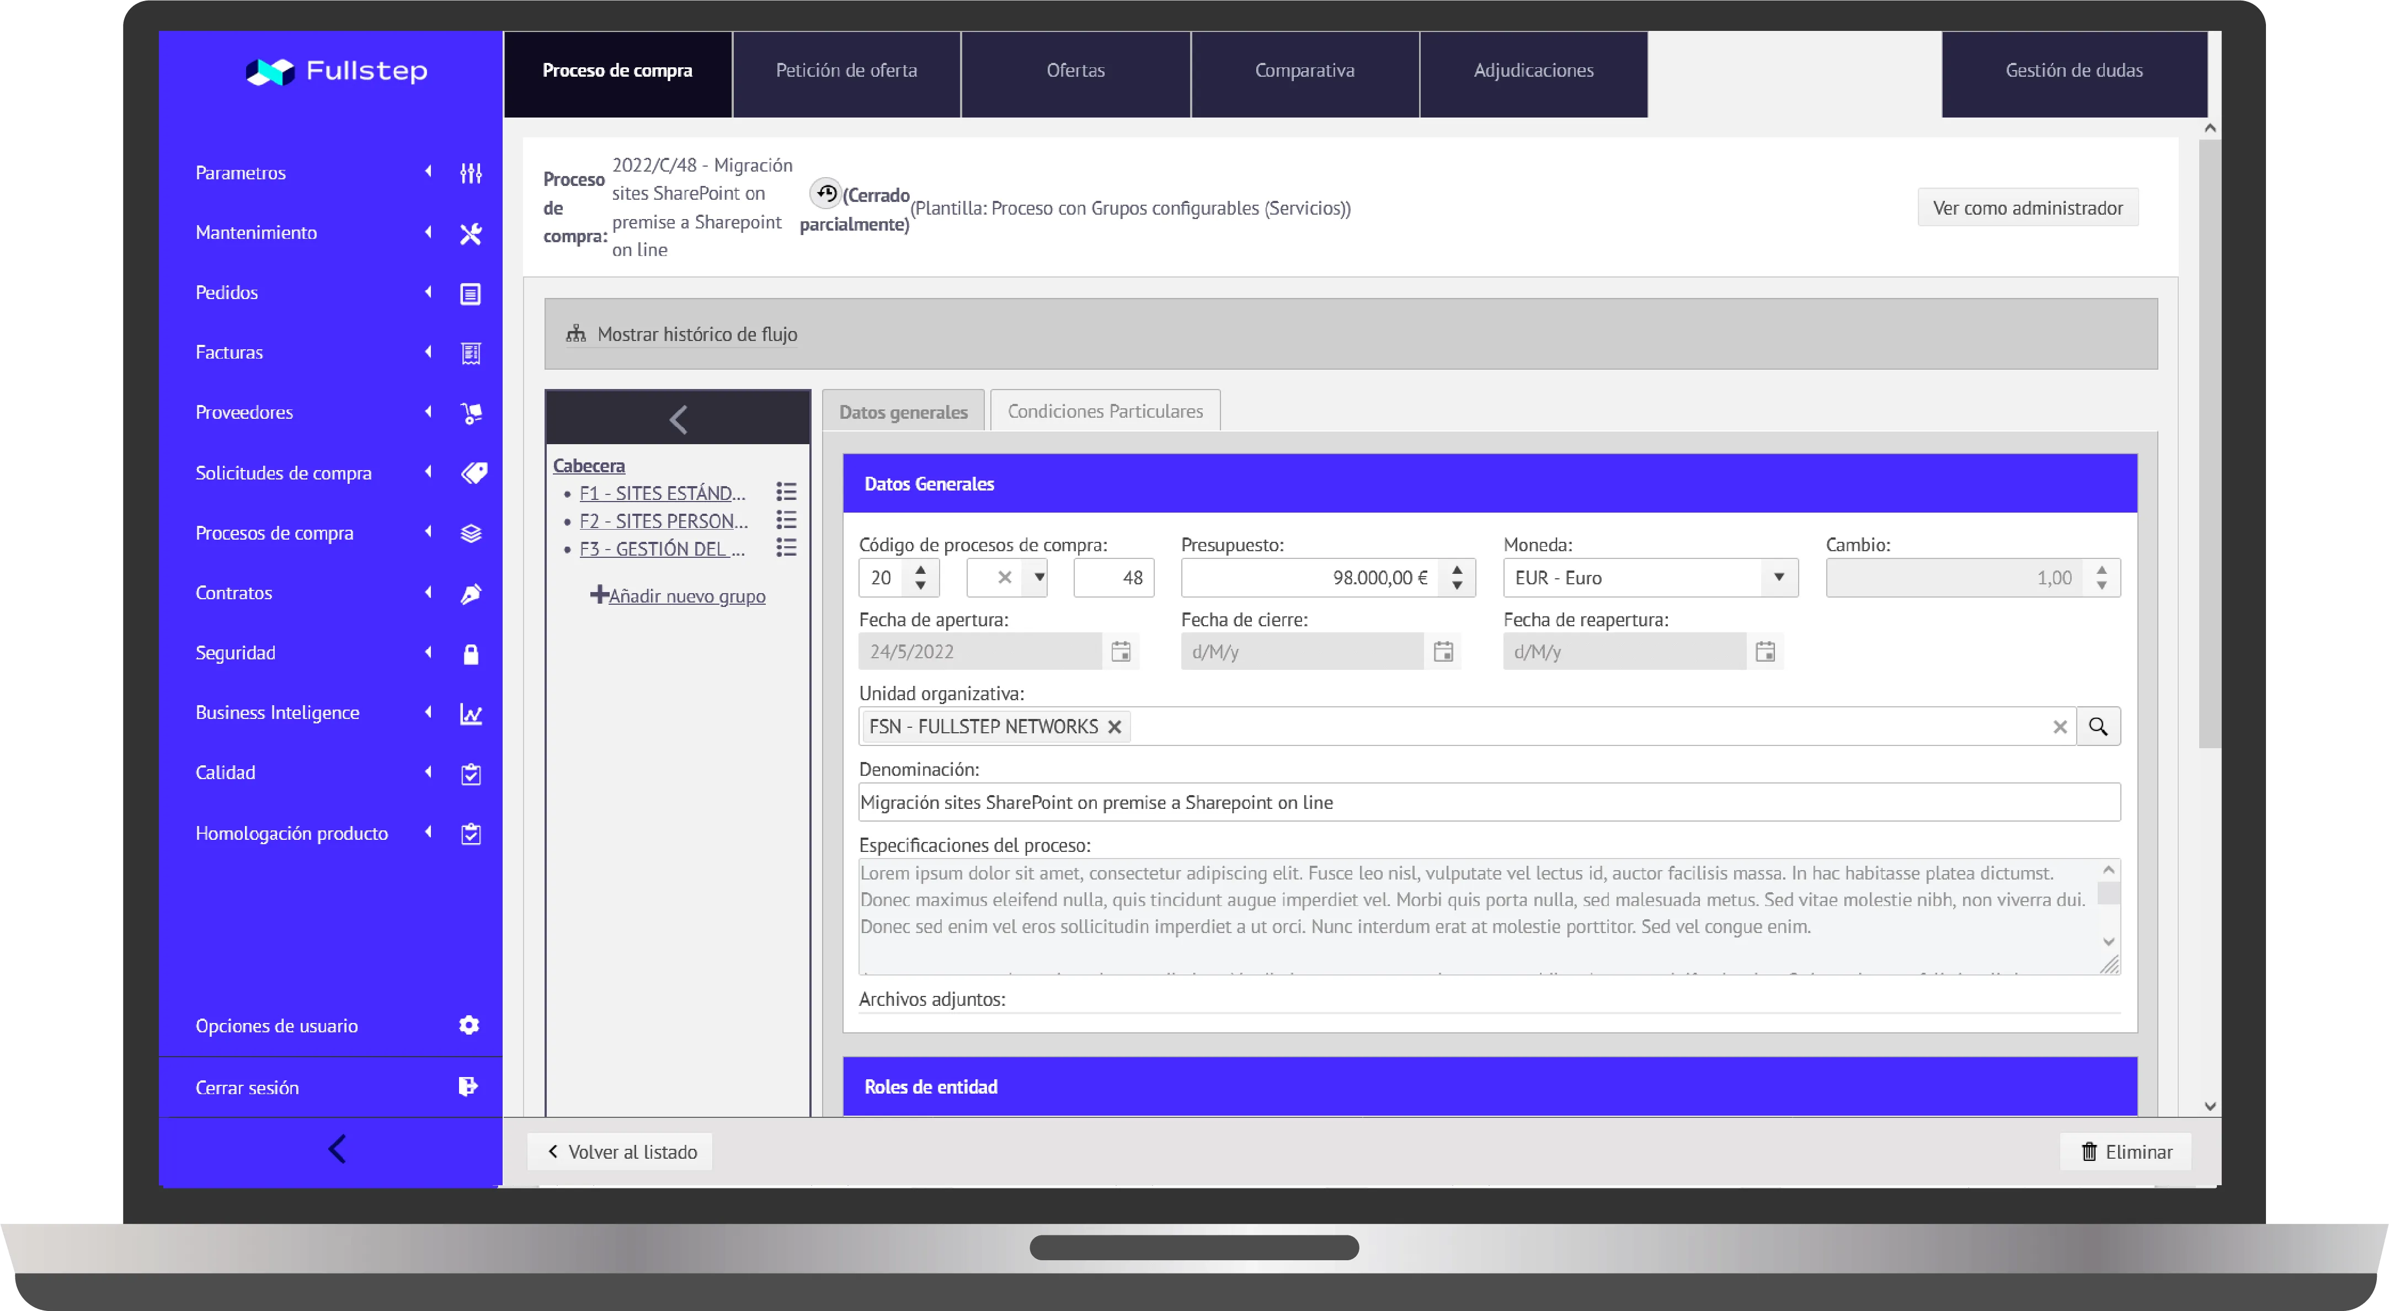Click the Mantenimiento tools icon

pos(470,233)
